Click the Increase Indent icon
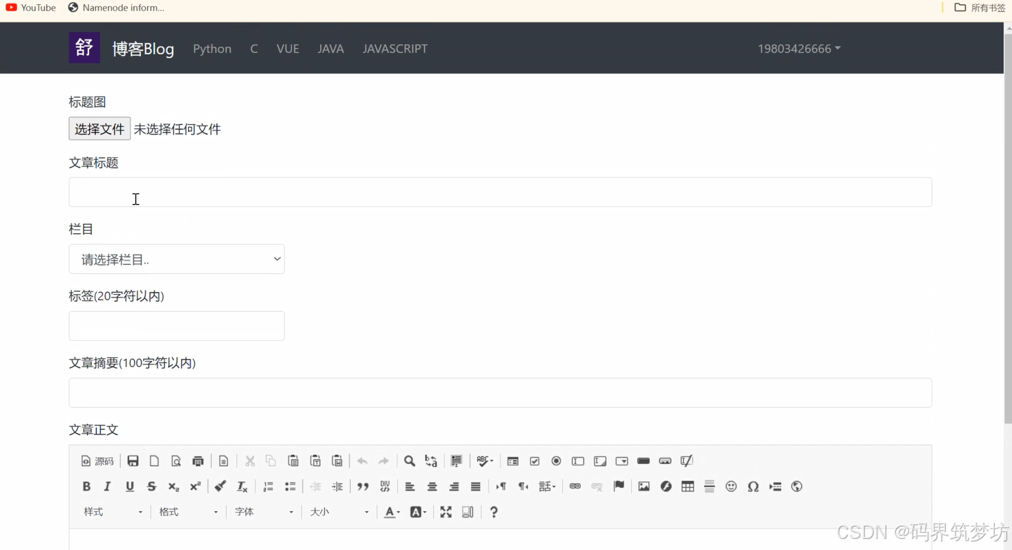Image resolution: width=1012 pixels, height=550 pixels. pyautogui.click(x=337, y=487)
